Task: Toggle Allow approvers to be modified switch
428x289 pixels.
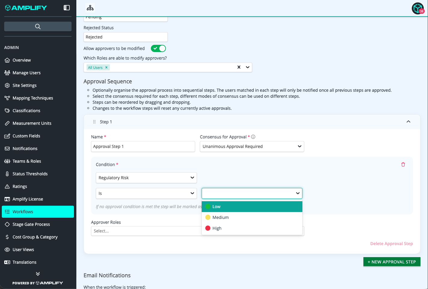Action: [158, 48]
